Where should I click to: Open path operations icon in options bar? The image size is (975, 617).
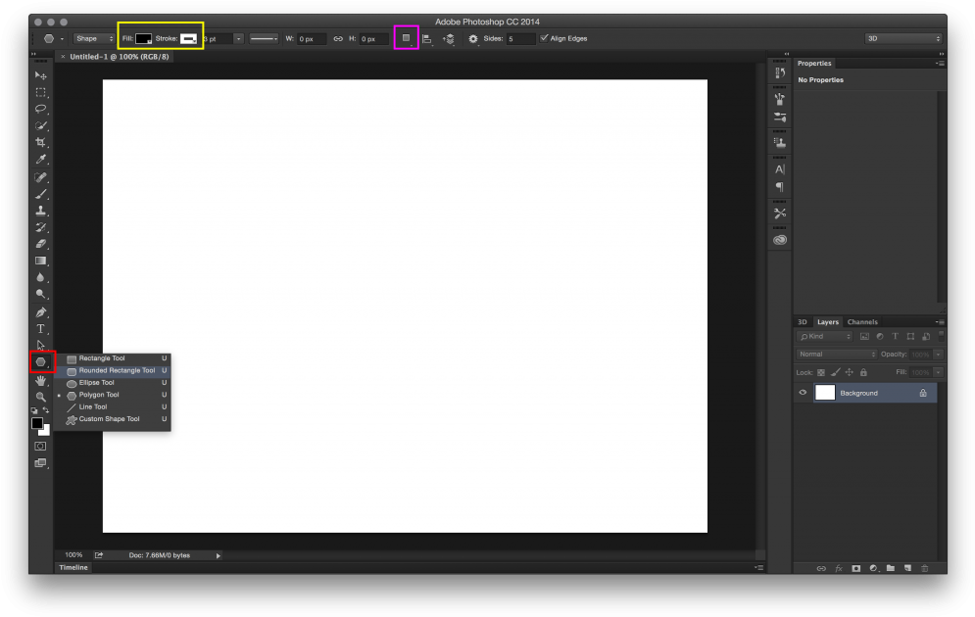pyautogui.click(x=406, y=38)
